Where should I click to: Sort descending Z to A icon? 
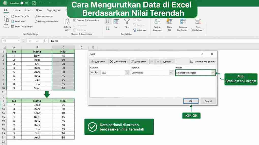108,28
